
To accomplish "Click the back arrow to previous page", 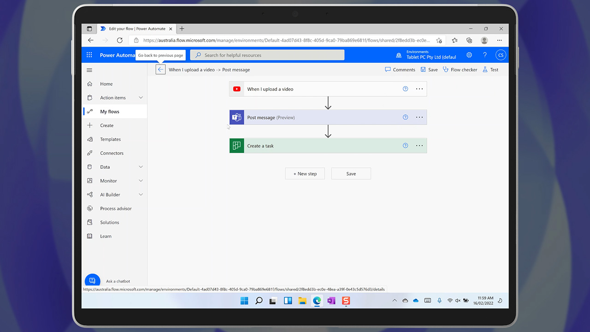I will (x=160, y=70).
